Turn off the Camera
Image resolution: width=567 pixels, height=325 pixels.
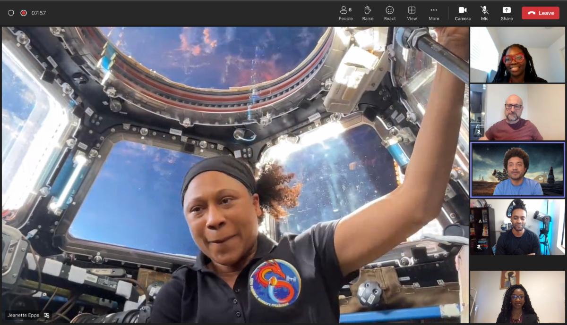(462, 12)
